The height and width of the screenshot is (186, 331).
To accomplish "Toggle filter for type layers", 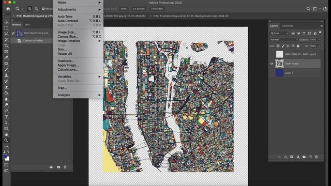I will [x=304, y=33].
